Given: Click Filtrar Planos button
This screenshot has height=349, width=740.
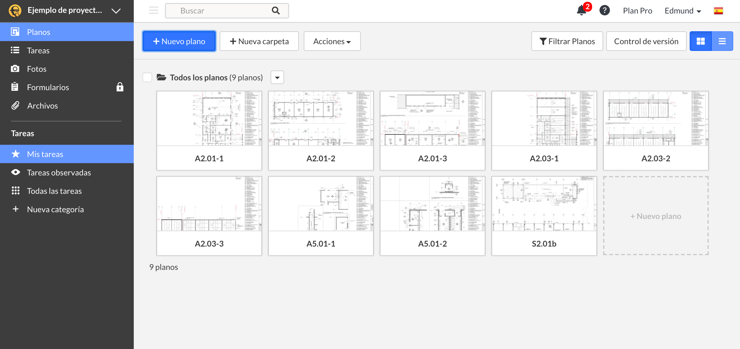Looking at the screenshot, I should point(567,41).
